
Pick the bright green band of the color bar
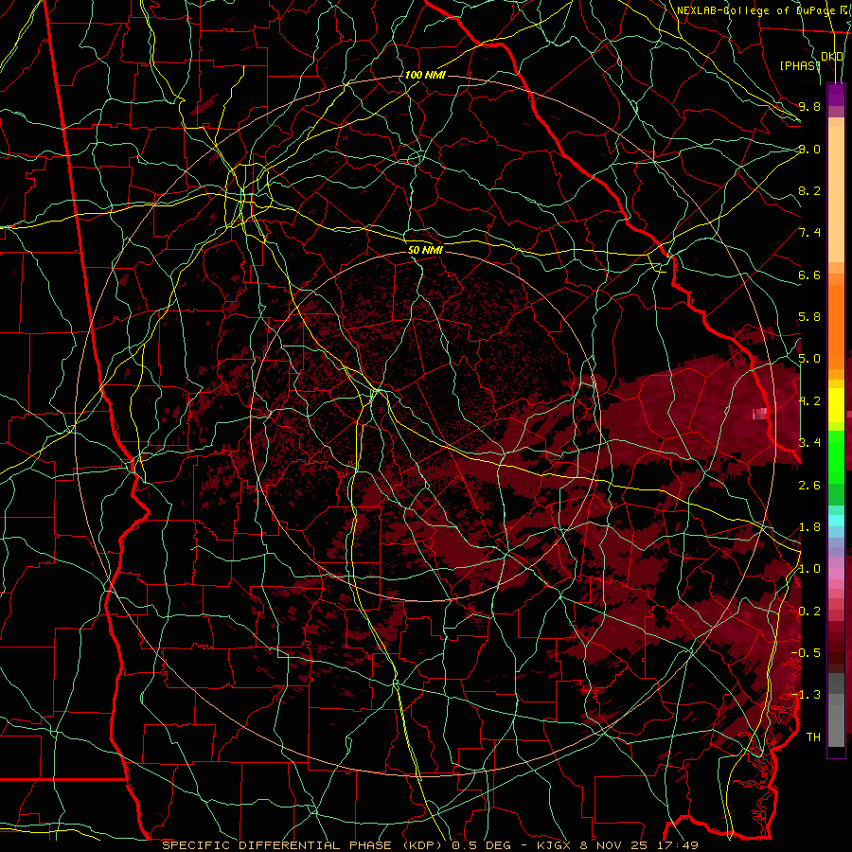836,456
